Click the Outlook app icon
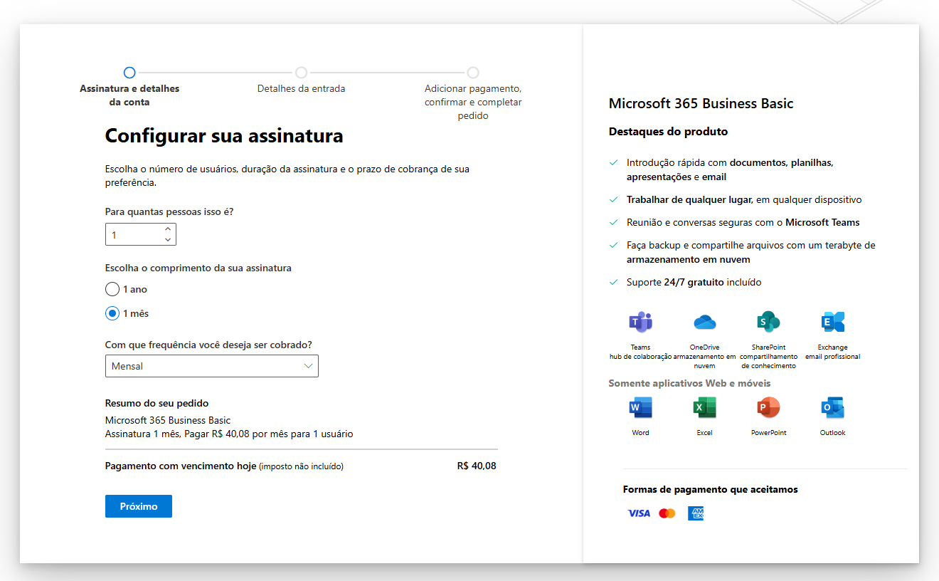 832,408
